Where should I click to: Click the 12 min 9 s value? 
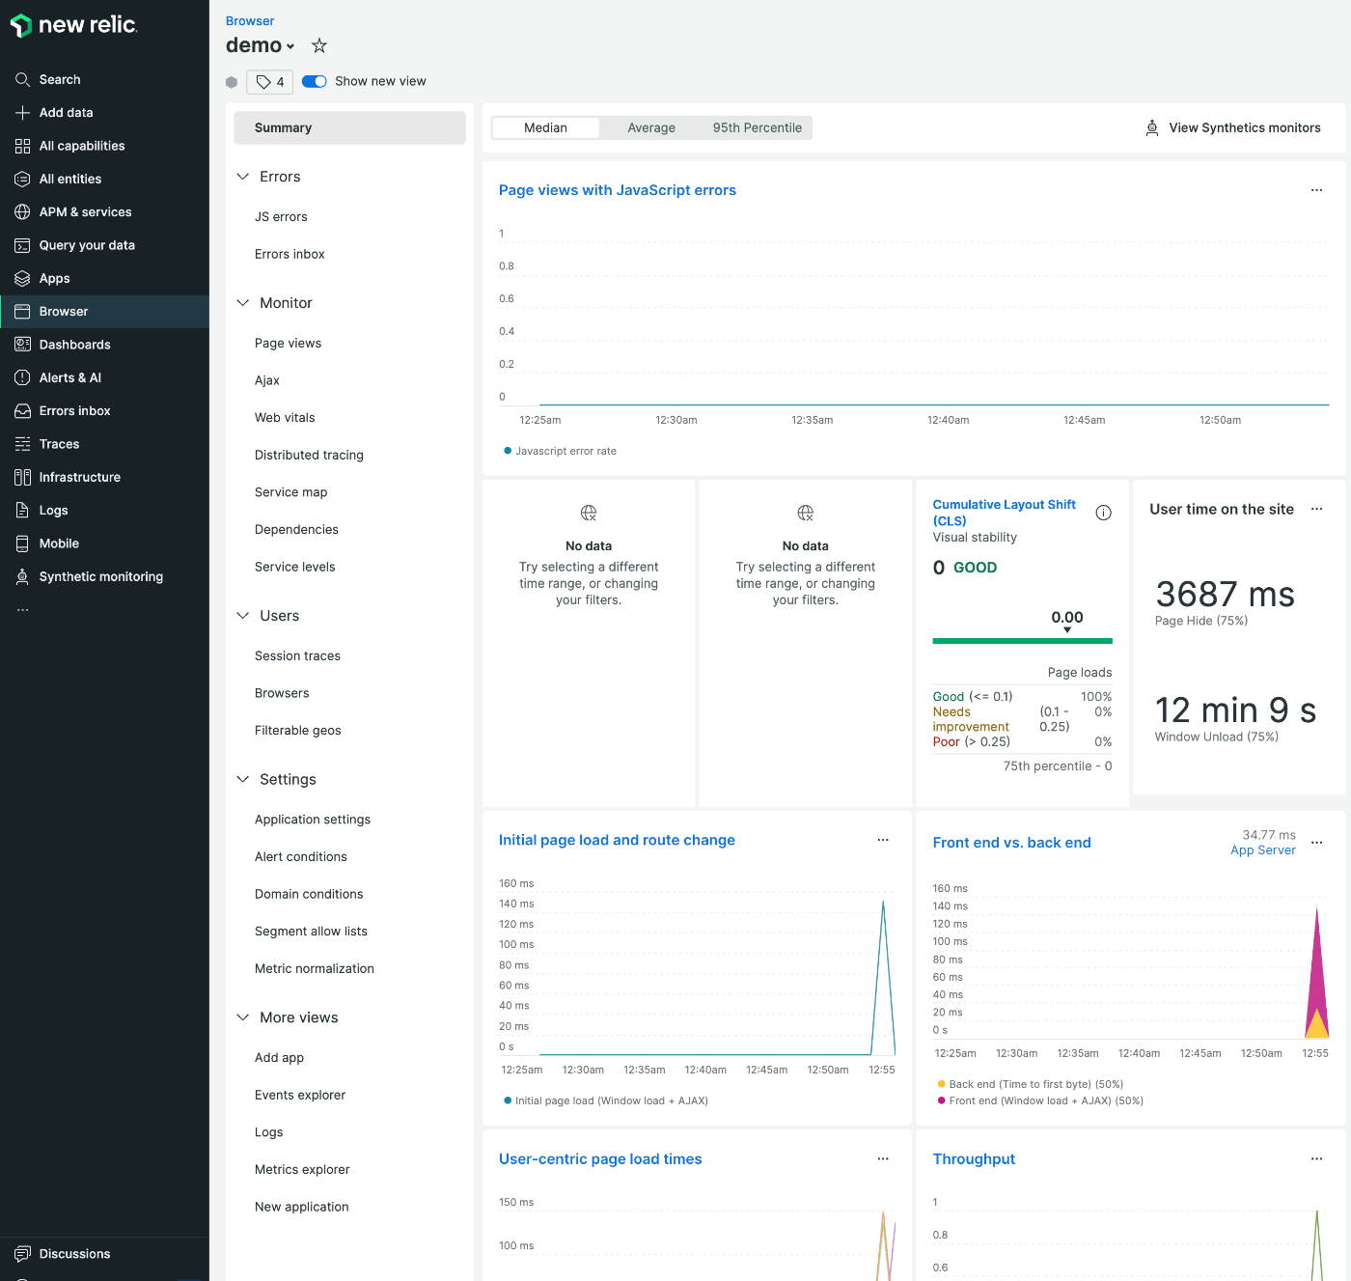pos(1235,710)
